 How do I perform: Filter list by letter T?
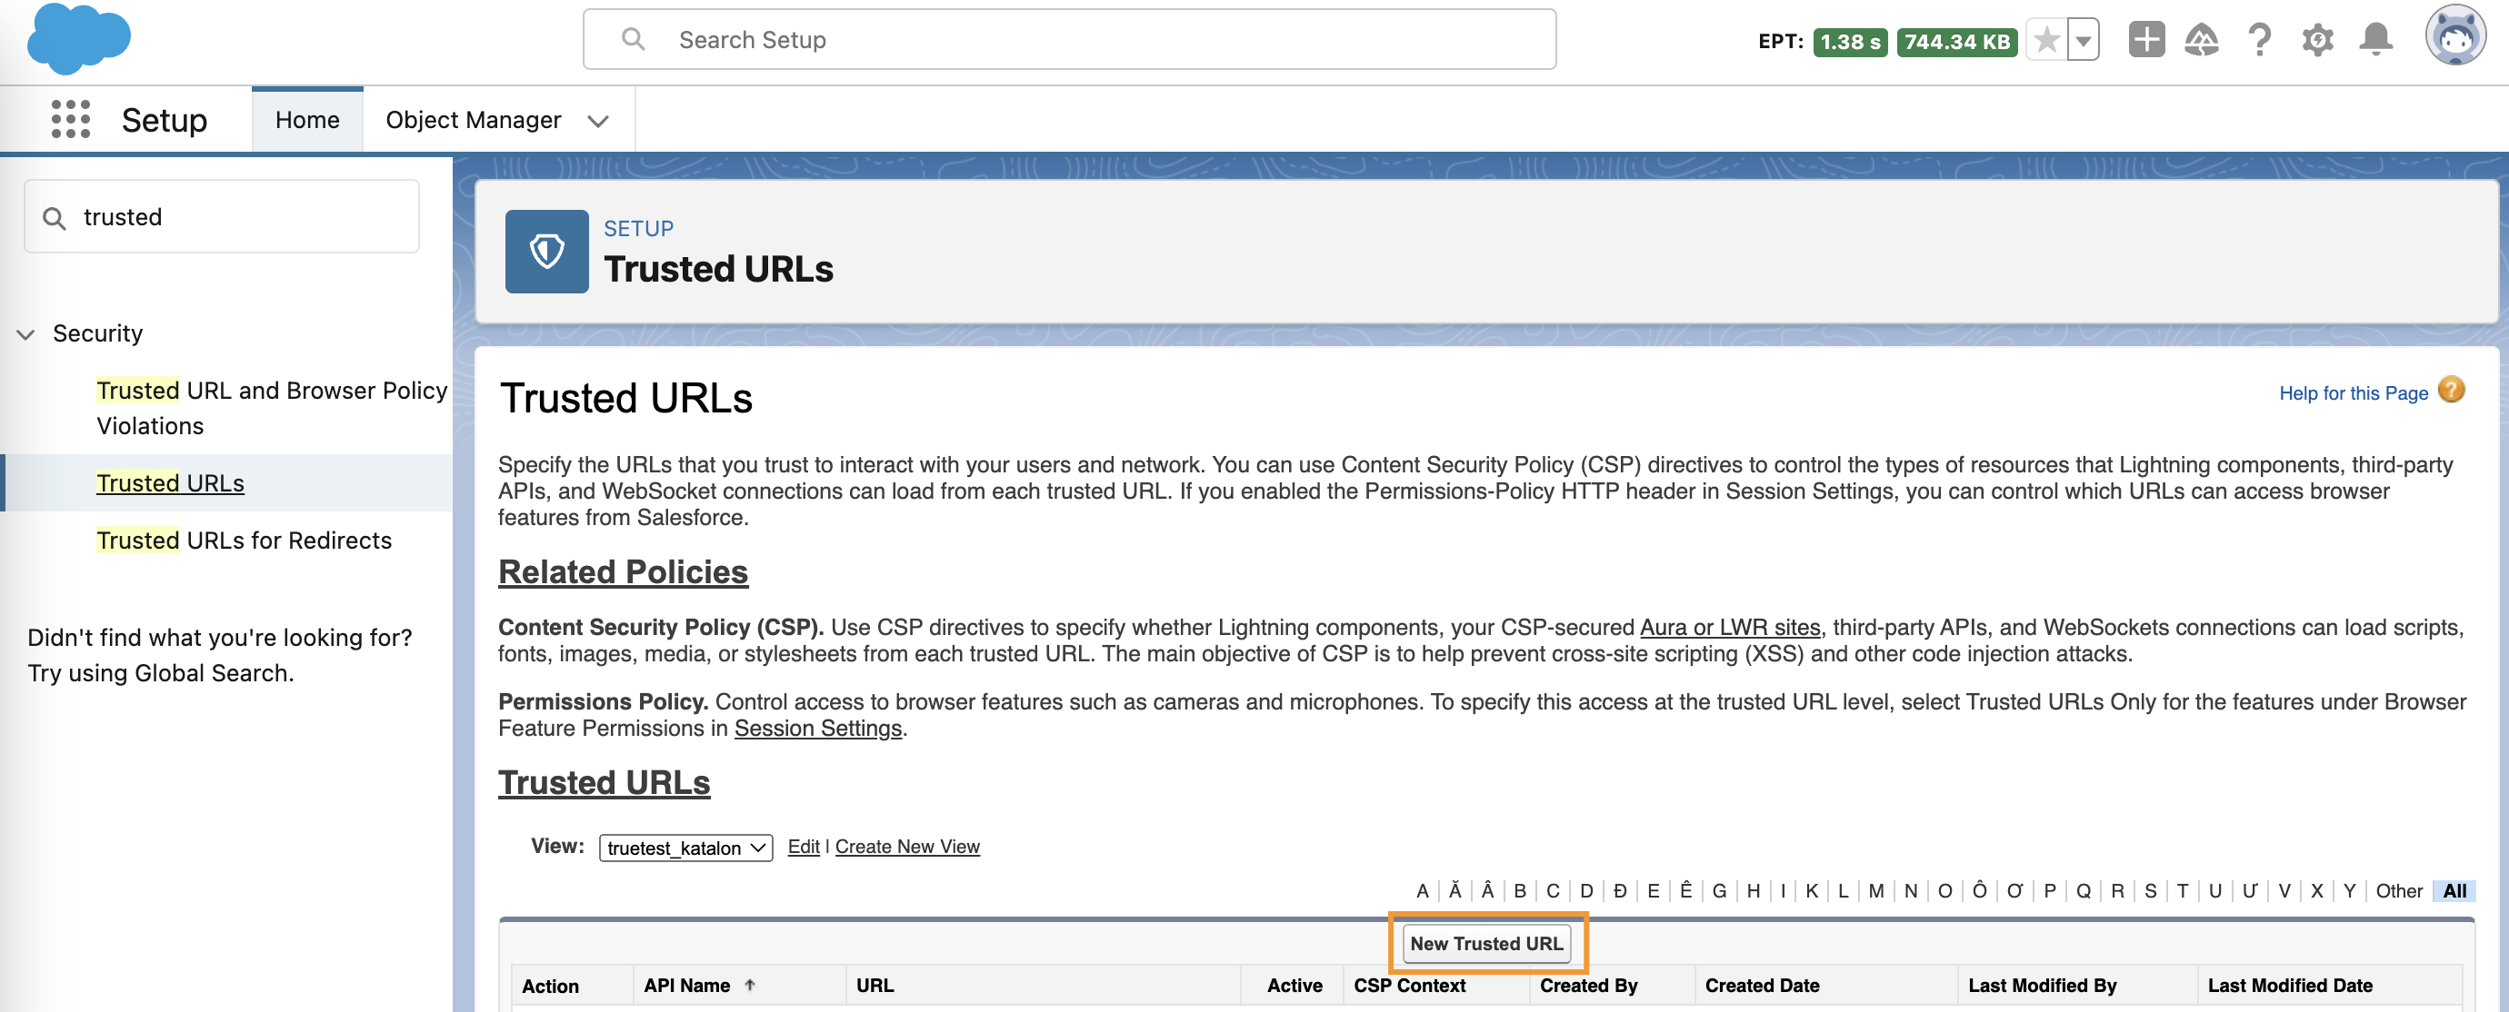click(x=2182, y=890)
